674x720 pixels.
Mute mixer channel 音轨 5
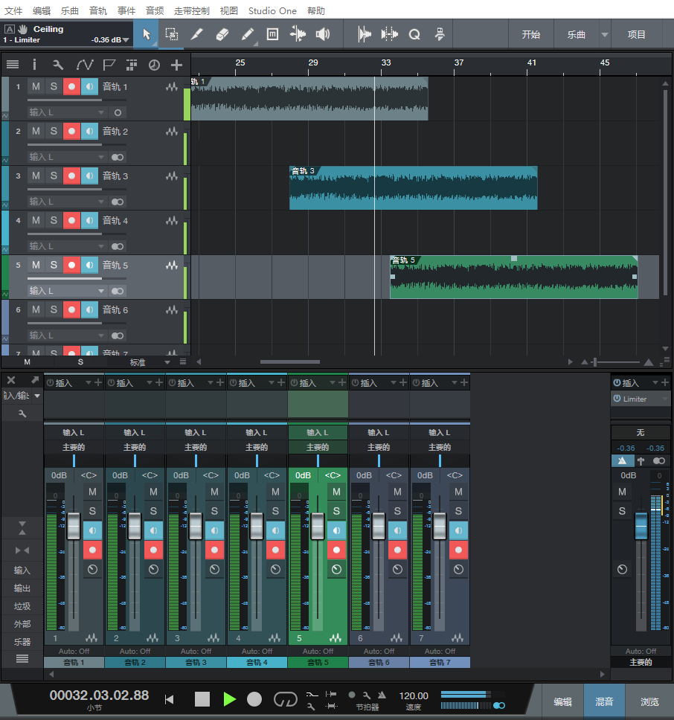click(x=336, y=492)
